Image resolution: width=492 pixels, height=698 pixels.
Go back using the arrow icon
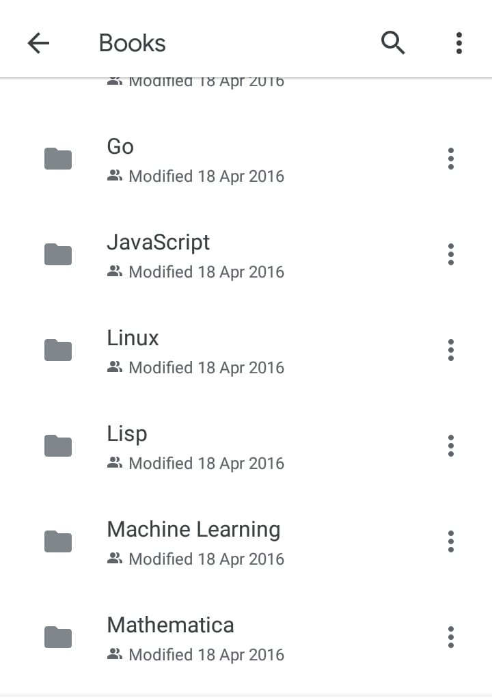(x=38, y=43)
